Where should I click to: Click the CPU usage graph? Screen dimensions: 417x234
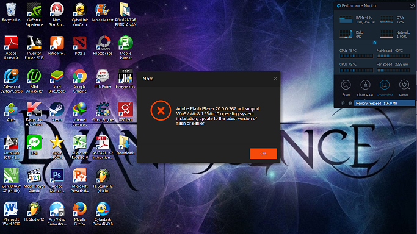coord(386,19)
